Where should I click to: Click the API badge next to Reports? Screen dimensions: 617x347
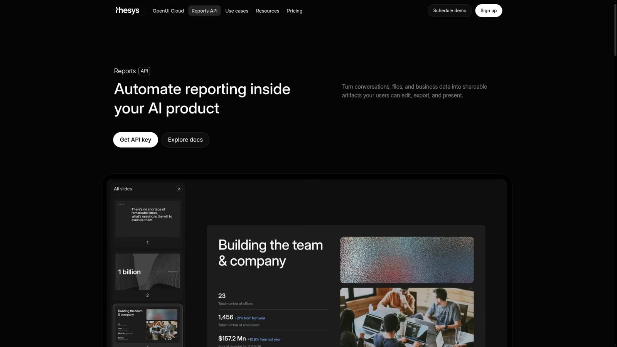tap(144, 71)
